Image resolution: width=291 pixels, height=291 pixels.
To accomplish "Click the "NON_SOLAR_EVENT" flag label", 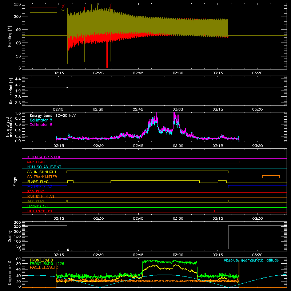I will tap(44, 167).
